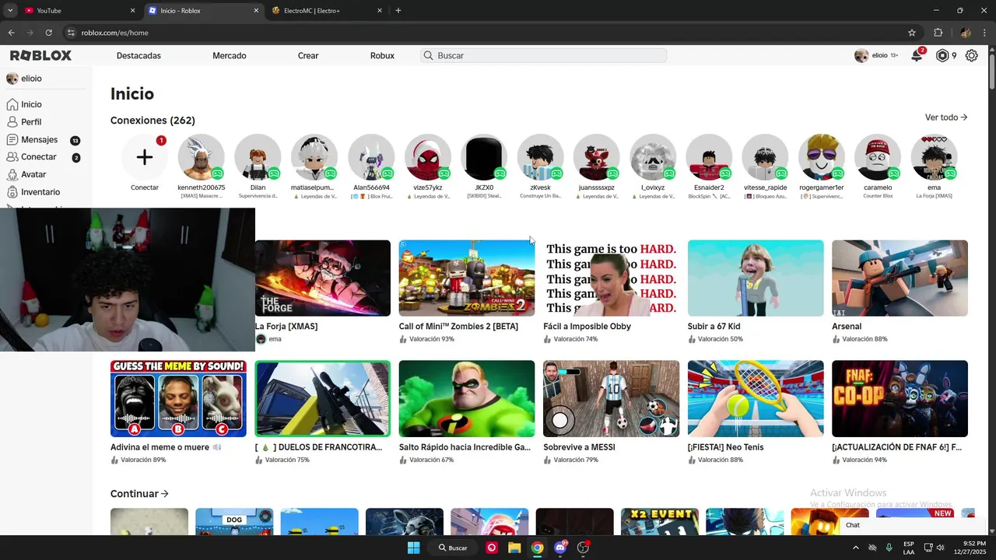Open Dilan connection avatar
Screen dimensions: 996x560
258,157
